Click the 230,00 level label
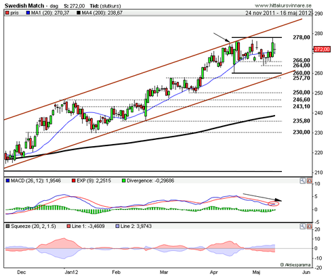 coord(302,132)
